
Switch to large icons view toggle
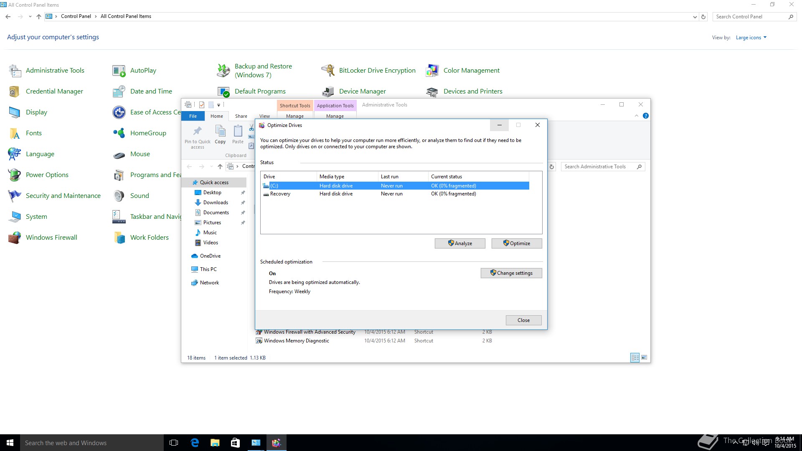[644, 357]
